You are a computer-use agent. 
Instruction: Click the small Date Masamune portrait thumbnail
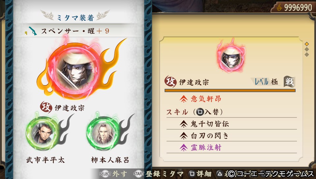[231, 58]
